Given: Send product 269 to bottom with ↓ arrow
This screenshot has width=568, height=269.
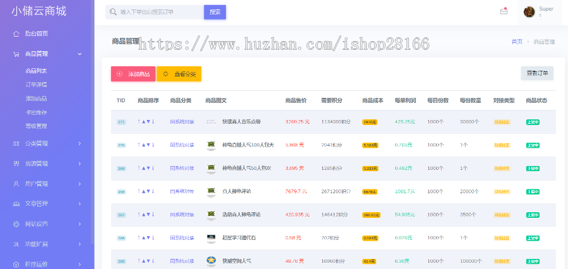Looking at the screenshot, I should [153, 168].
